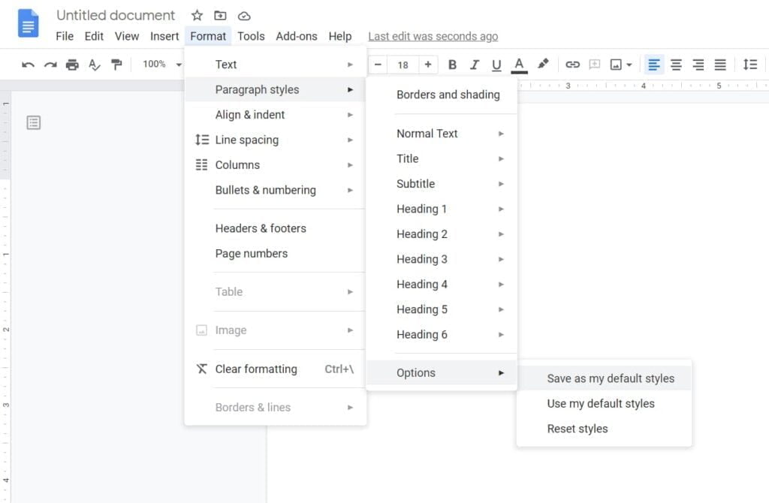Select justify alignment
The height and width of the screenshot is (503, 769).
pos(720,65)
